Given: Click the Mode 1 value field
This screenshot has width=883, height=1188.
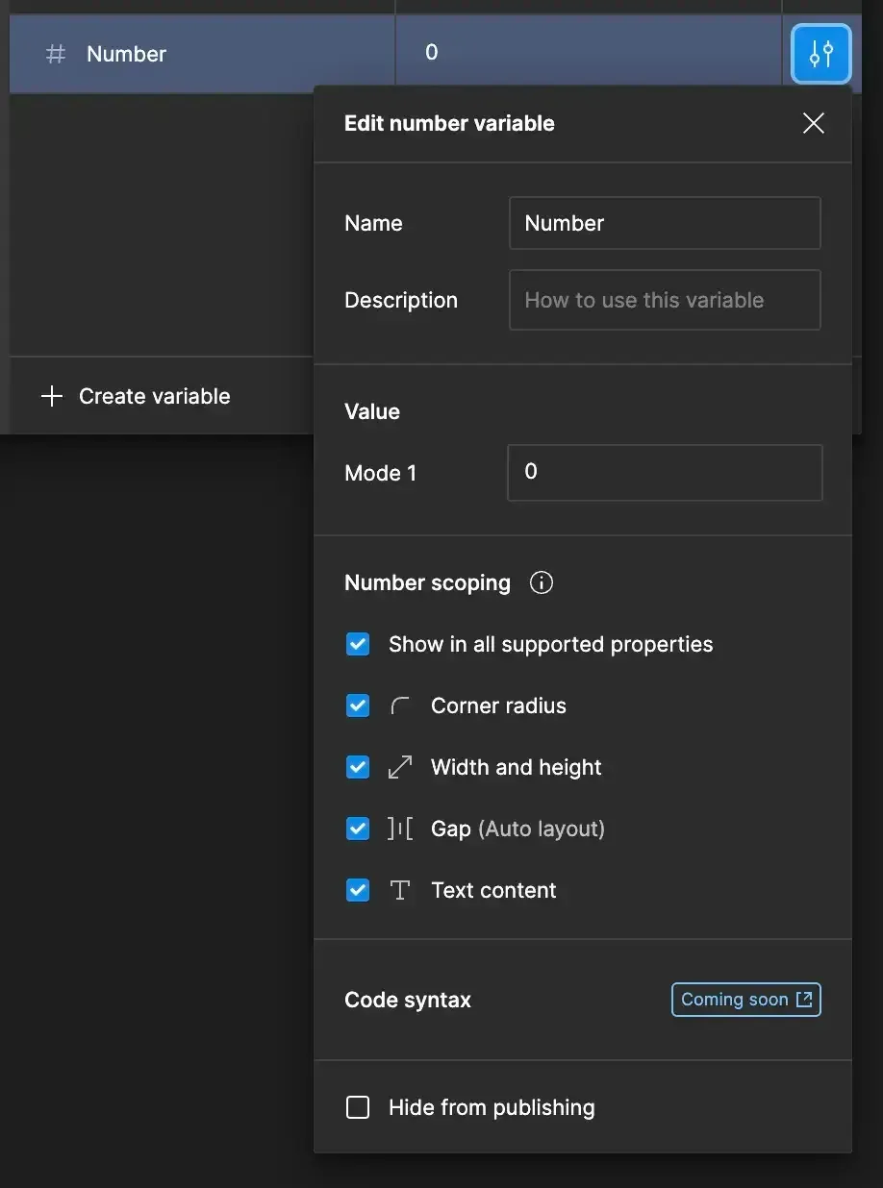Looking at the screenshot, I should (664, 472).
